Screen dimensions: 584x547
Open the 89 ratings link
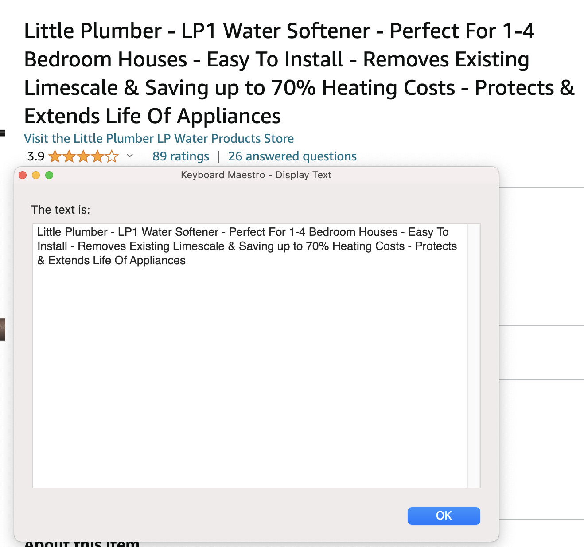(x=181, y=156)
